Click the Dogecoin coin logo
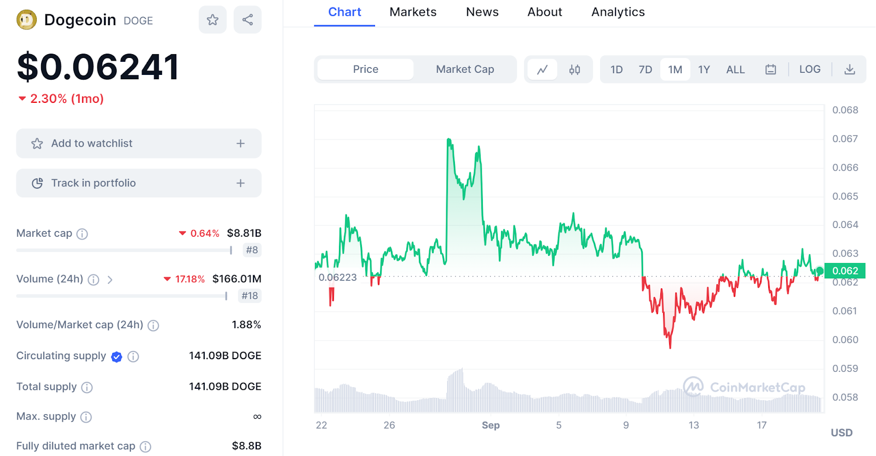The image size is (876, 456). pyautogui.click(x=26, y=20)
